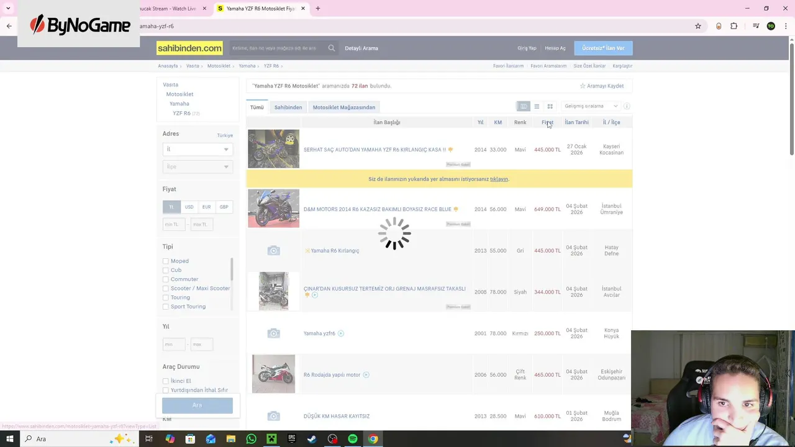Select EUR currency toggle
The width and height of the screenshot is (795, 447).
(x=206, y=207)
